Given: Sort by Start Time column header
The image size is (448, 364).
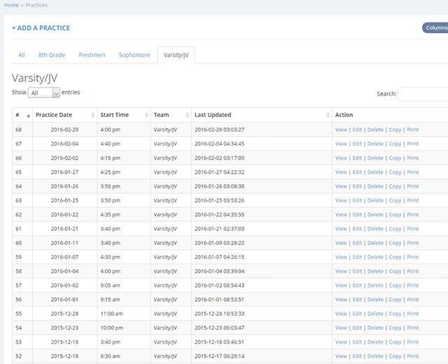Looking at the screenshot, I should pyautogui.click(x=115, y=115).
